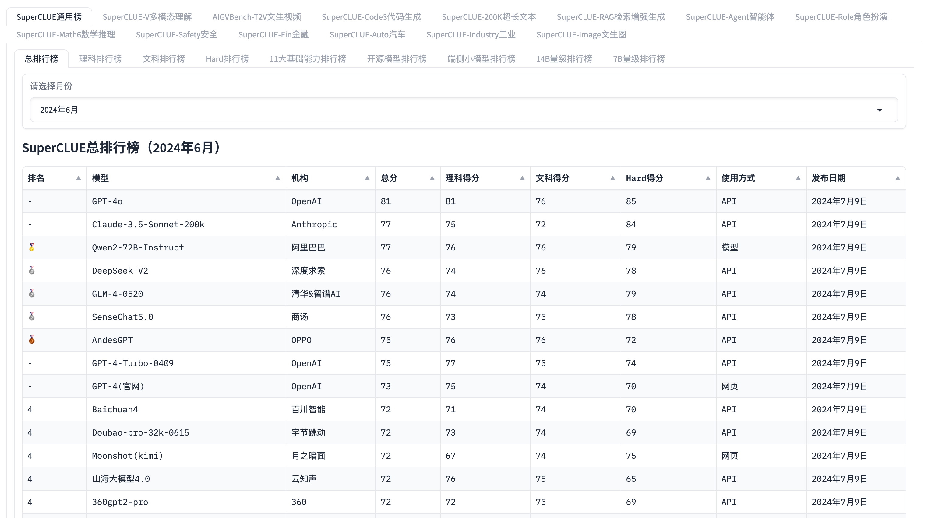Switch to SuperCLUE-V多模态理解 tab
The image size is (935, 518).
click(147, 17)
